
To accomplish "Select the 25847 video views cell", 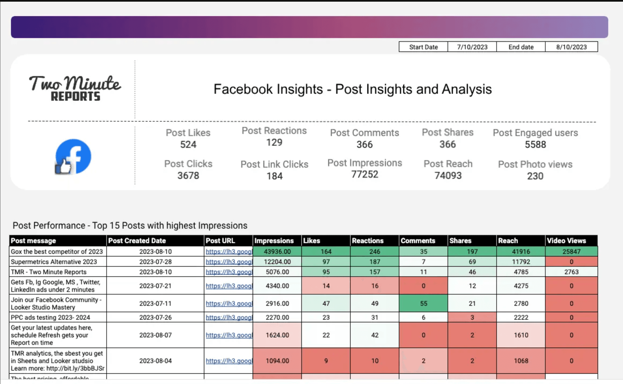I will point(571,252).
